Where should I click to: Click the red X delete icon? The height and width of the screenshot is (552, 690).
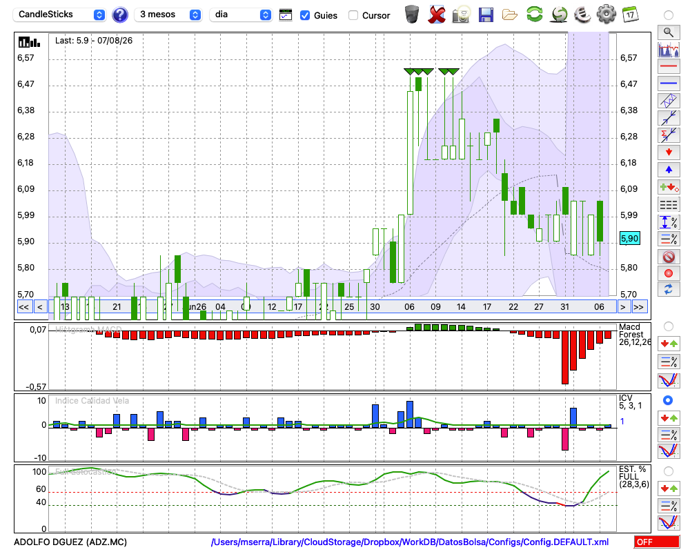437,14
